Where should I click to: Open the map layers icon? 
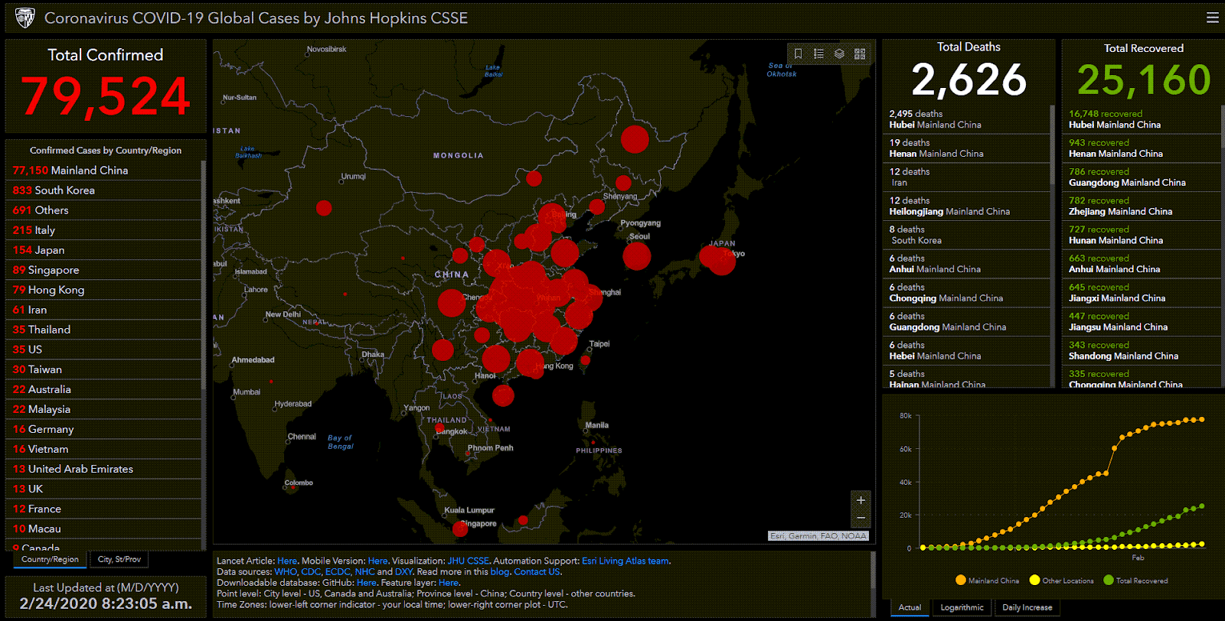[x=839, y=54]
